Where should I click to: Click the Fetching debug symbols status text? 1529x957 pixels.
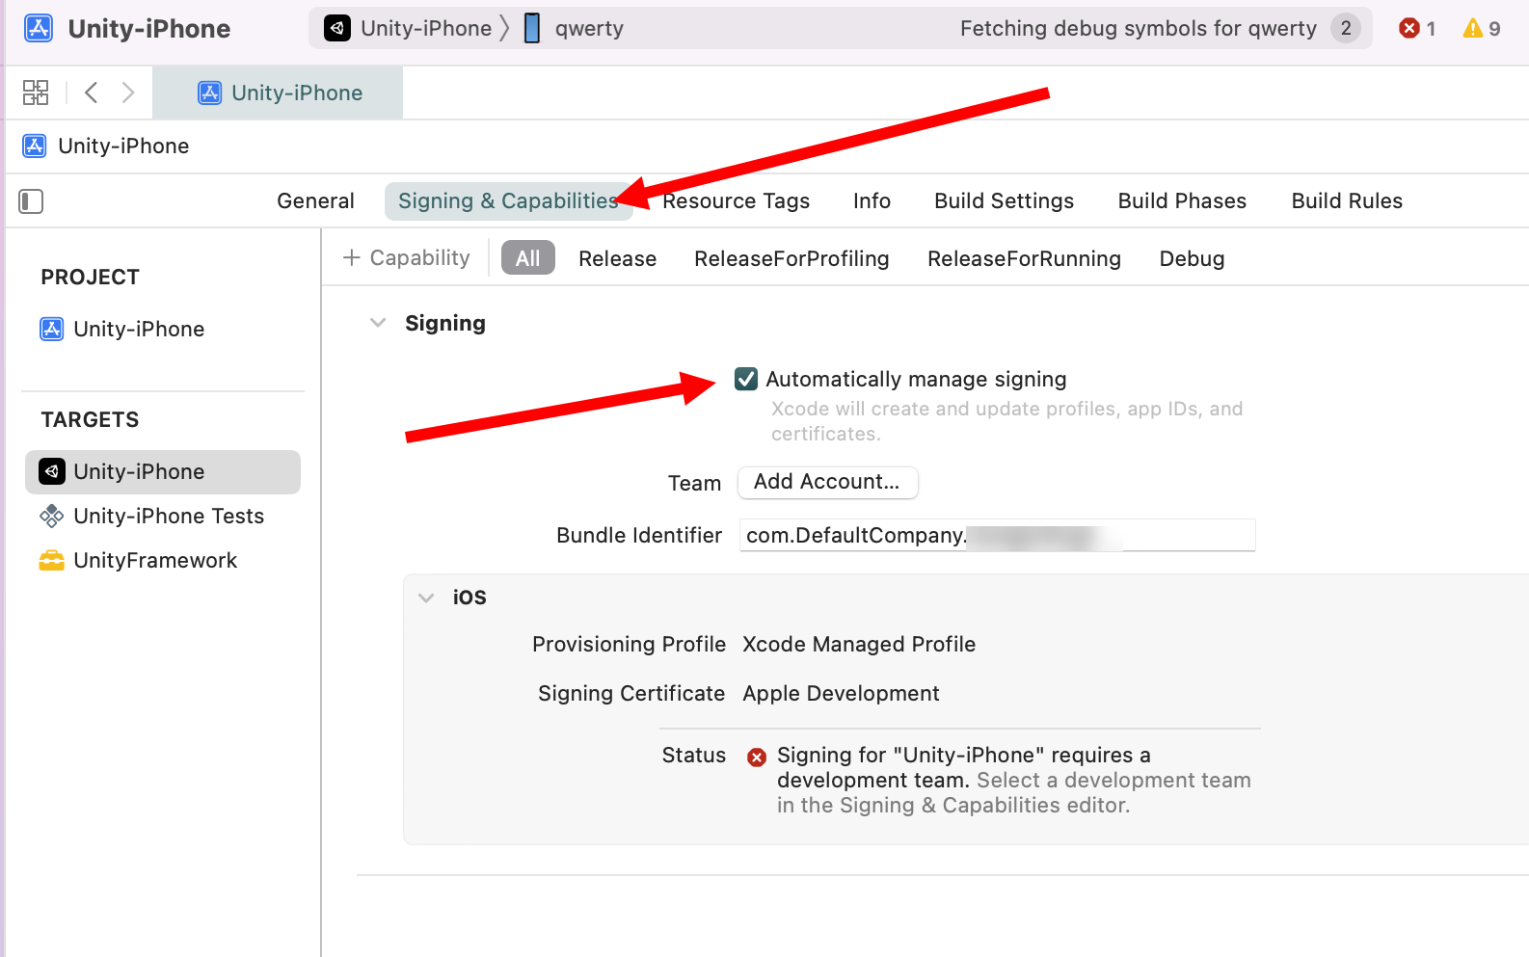pos(1138,28)
